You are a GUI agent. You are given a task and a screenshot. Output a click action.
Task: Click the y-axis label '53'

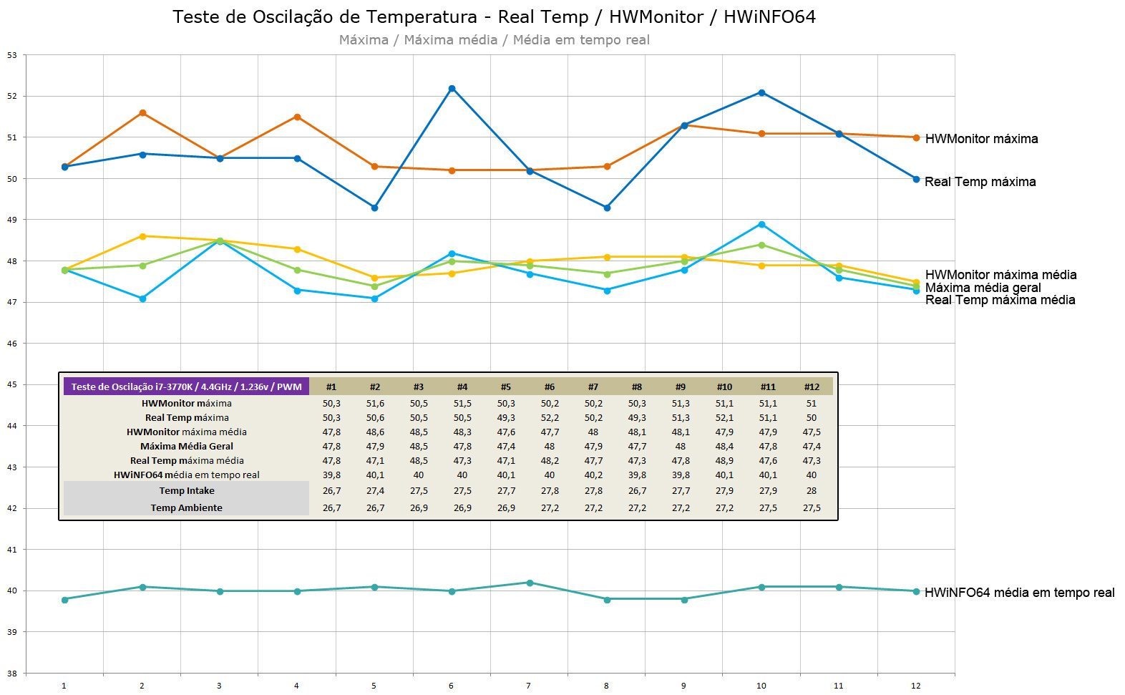[11, 55]
